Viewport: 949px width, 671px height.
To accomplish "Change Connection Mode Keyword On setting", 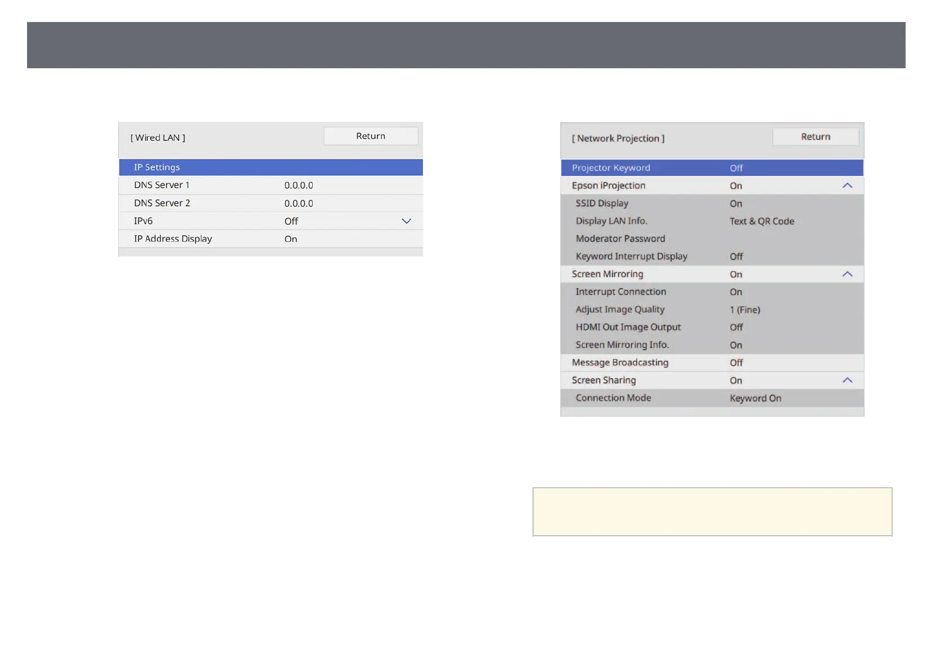I will point(755,398).
